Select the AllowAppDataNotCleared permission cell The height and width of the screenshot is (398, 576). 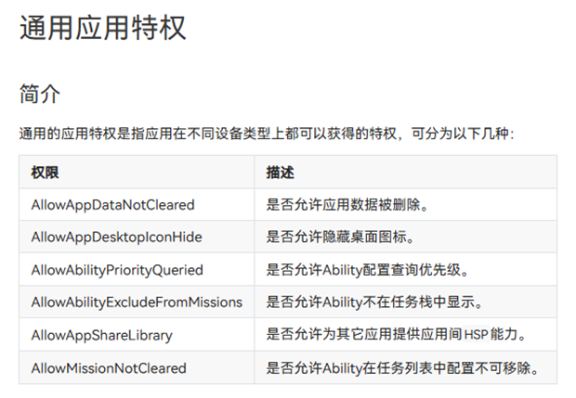(x=112, y=204)
